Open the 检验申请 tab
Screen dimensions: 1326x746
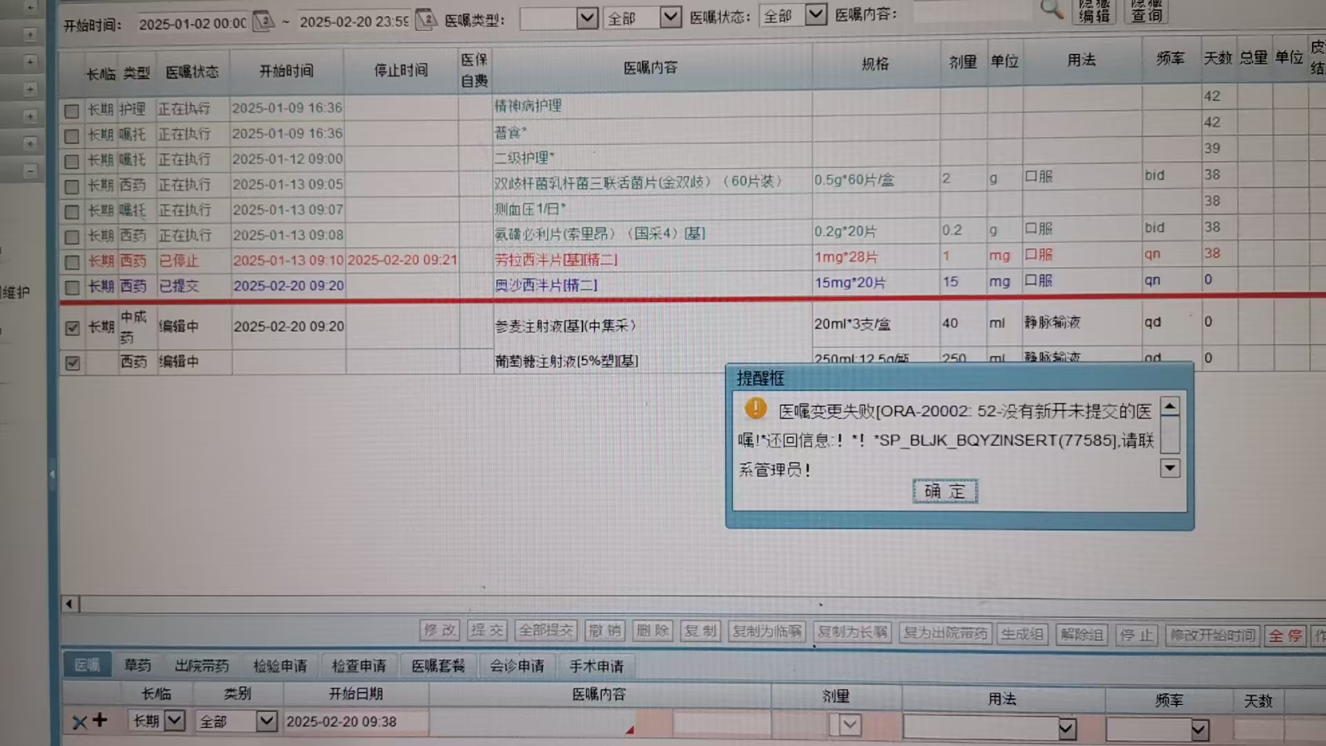[280, 666]
